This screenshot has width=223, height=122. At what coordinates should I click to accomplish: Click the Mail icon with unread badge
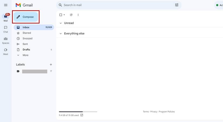(x=6, y=17)
